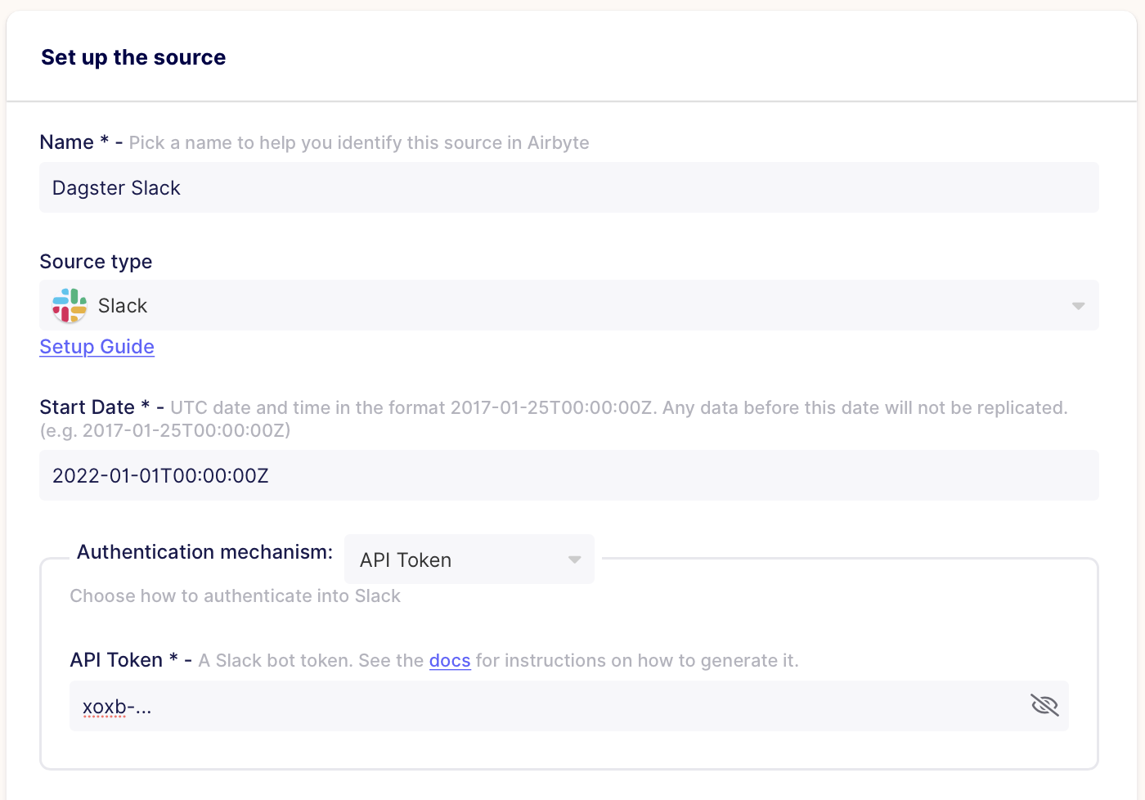Click the crossed-eye icon on API Token field
Screen dimensions: 1145x800
tap(1044, 704)
